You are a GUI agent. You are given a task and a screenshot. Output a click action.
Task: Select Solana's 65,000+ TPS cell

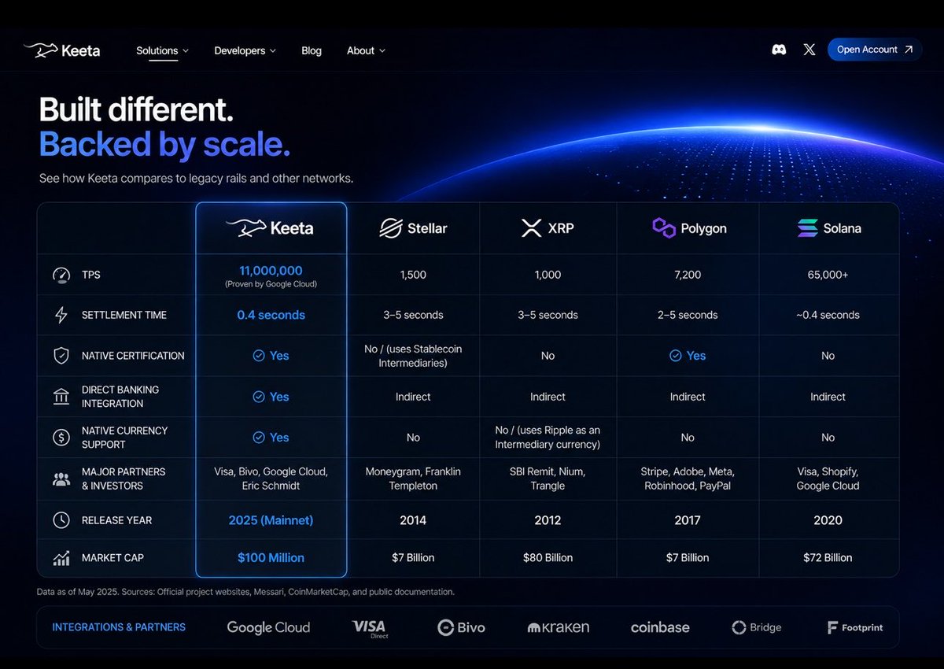828,275
